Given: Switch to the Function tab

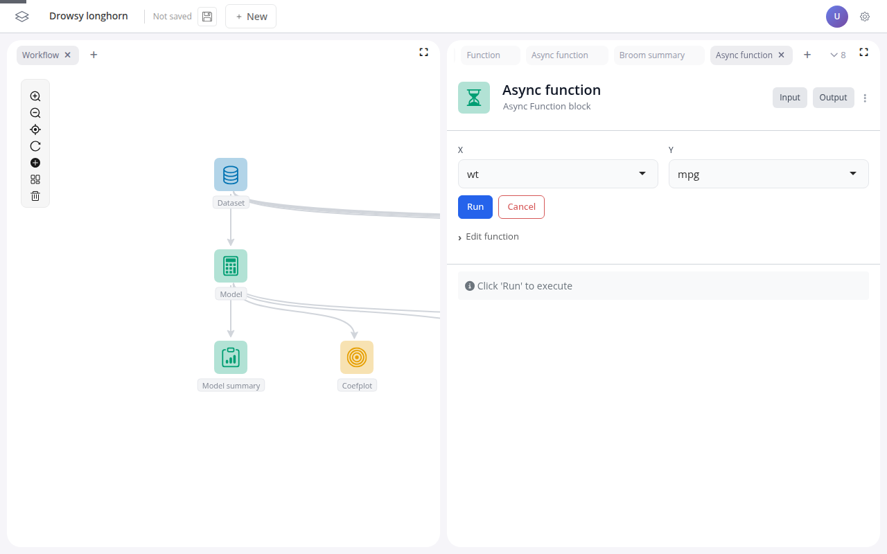Looking at the screenshot, I should click(x=484, y=55).
